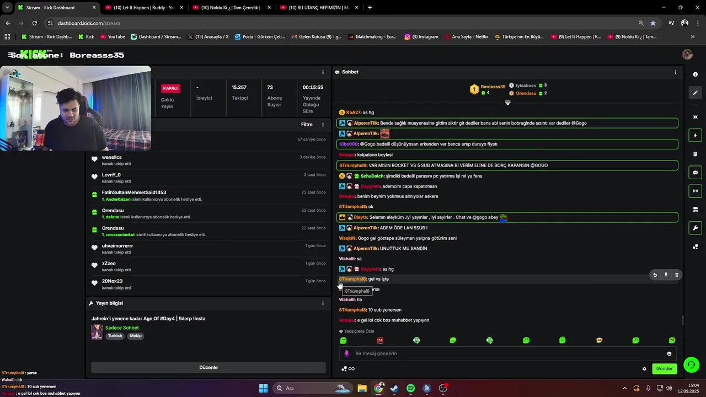Click the taskbar Ara search box
This screenshot has width=706, height=397.
tap(313, 388)
